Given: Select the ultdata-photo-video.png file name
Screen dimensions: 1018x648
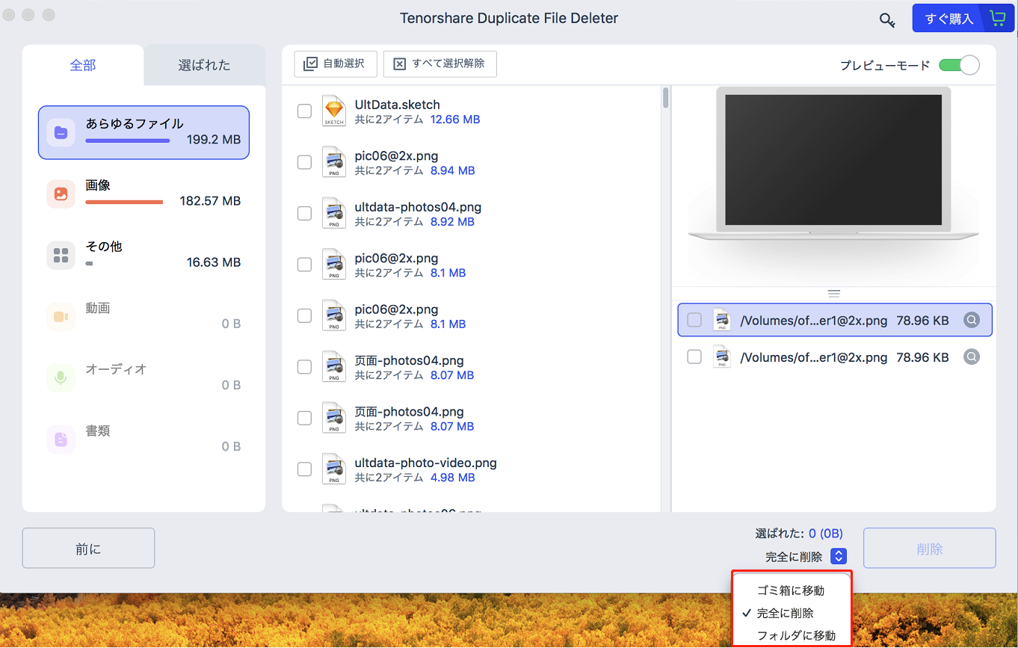Looking at the screenshot, I should [426, 463].
